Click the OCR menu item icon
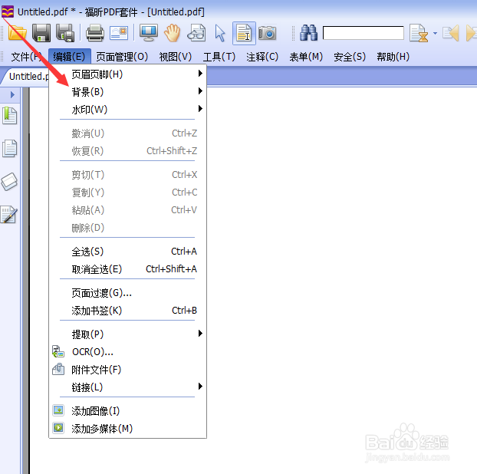Screen dimensions: 477x474 [58, 352]
